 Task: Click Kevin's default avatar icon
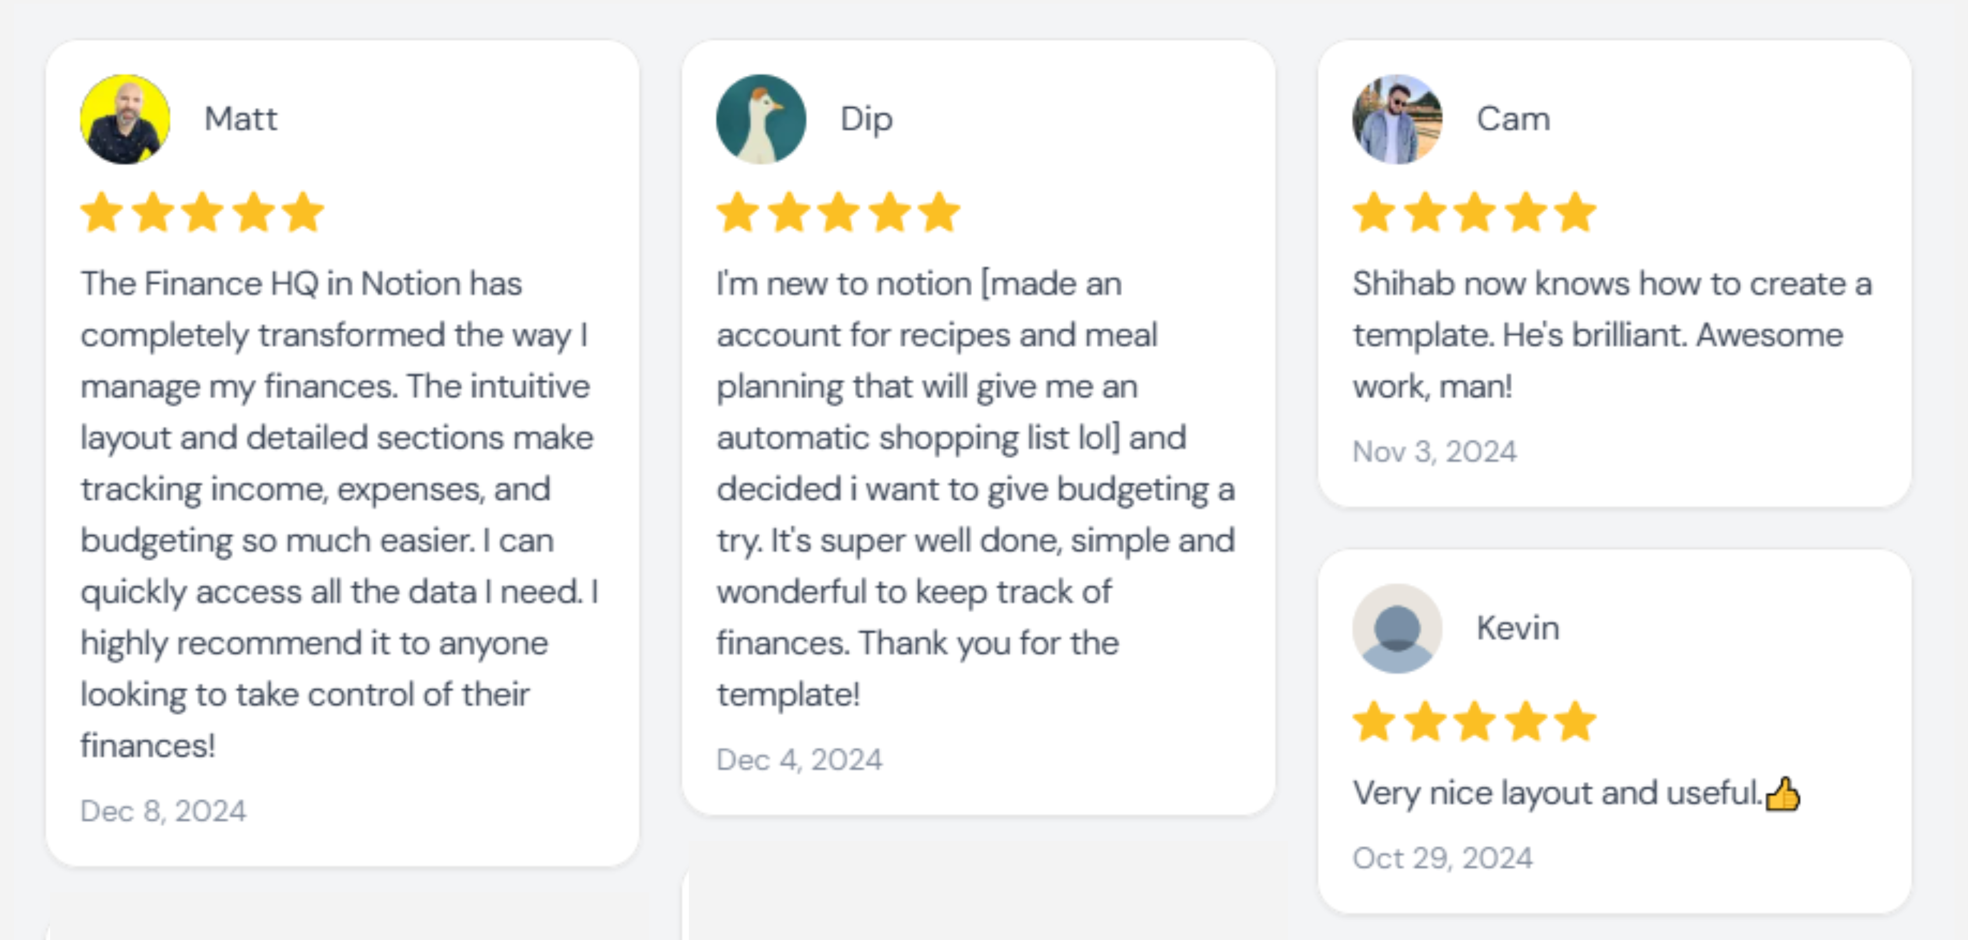point(1397,628)
